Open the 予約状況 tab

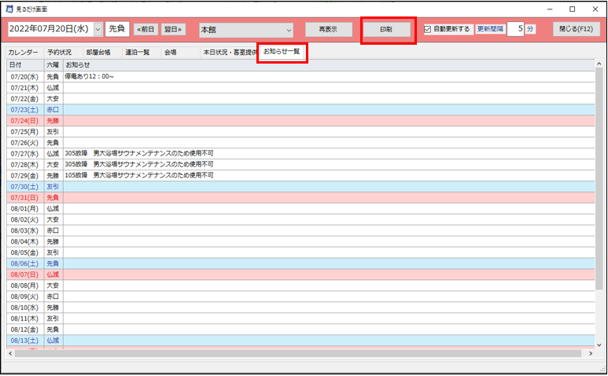pos(59,53)
